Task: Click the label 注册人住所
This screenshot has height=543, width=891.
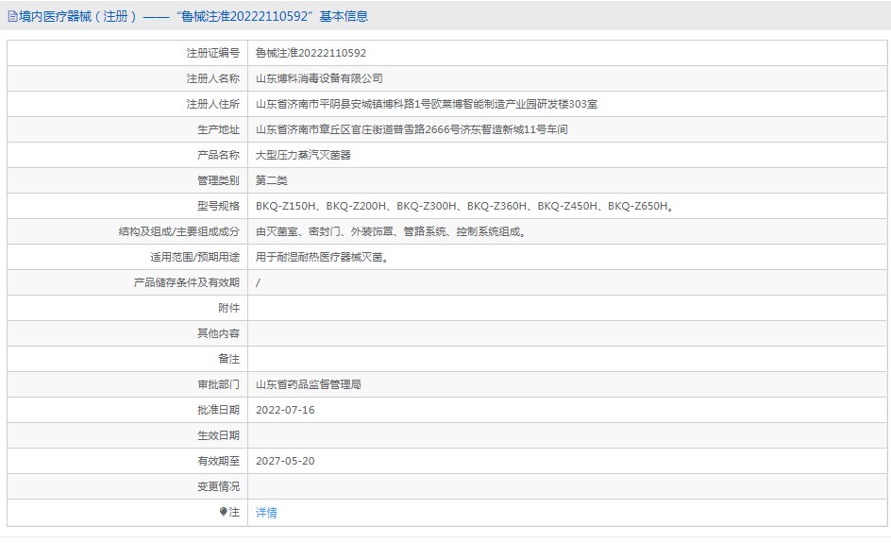Action: click(x=213, y=104)
